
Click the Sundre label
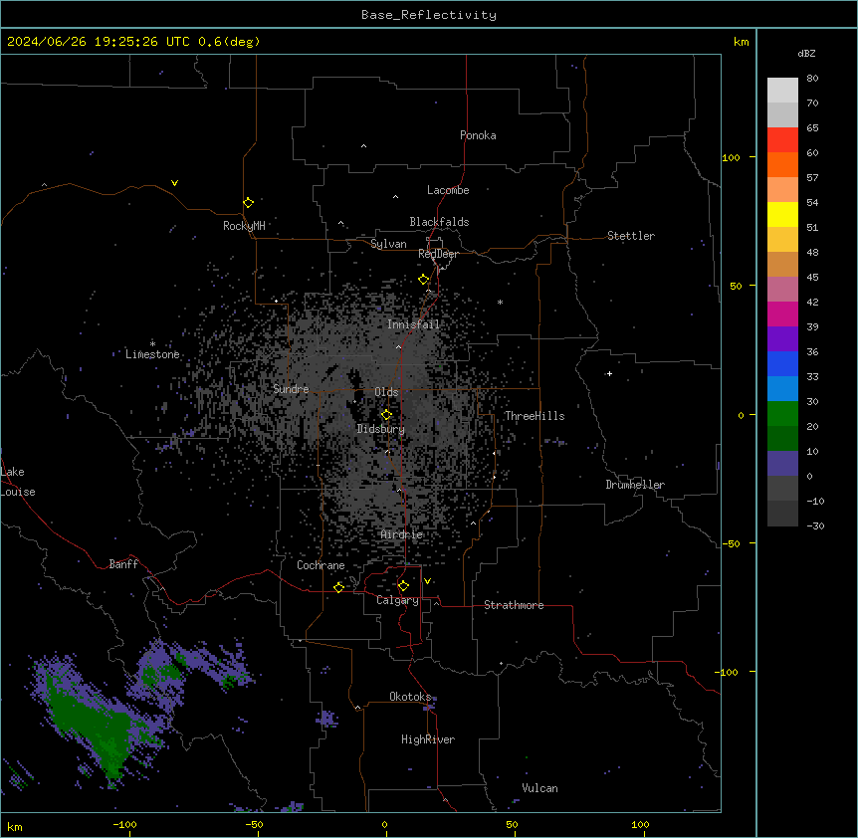click(291, 389)
